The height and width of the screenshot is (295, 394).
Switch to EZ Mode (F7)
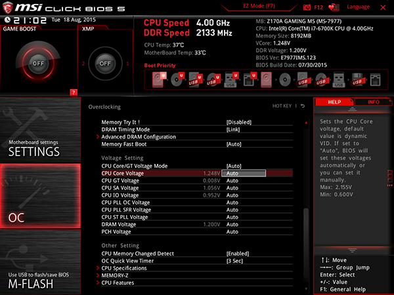259,6
